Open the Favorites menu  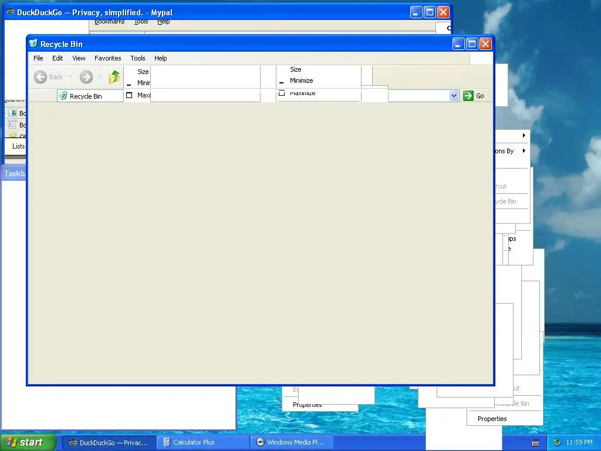pos(108,58)
